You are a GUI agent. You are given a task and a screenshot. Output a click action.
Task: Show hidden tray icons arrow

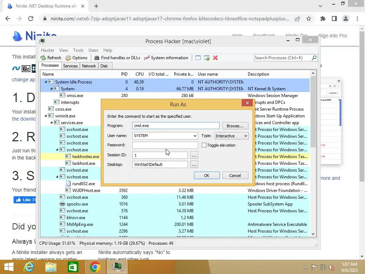305,267
